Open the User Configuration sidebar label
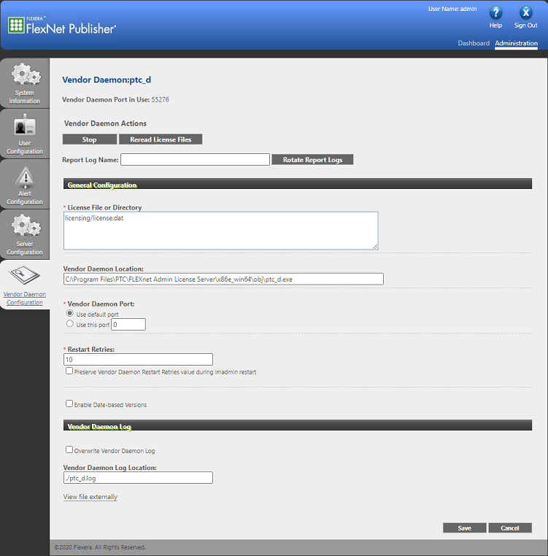This screenshot has height=556, width=548. pos(25,147)
